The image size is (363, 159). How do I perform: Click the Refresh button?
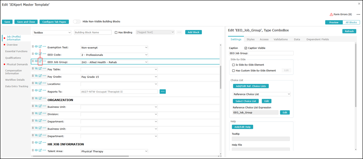[349, 31]
